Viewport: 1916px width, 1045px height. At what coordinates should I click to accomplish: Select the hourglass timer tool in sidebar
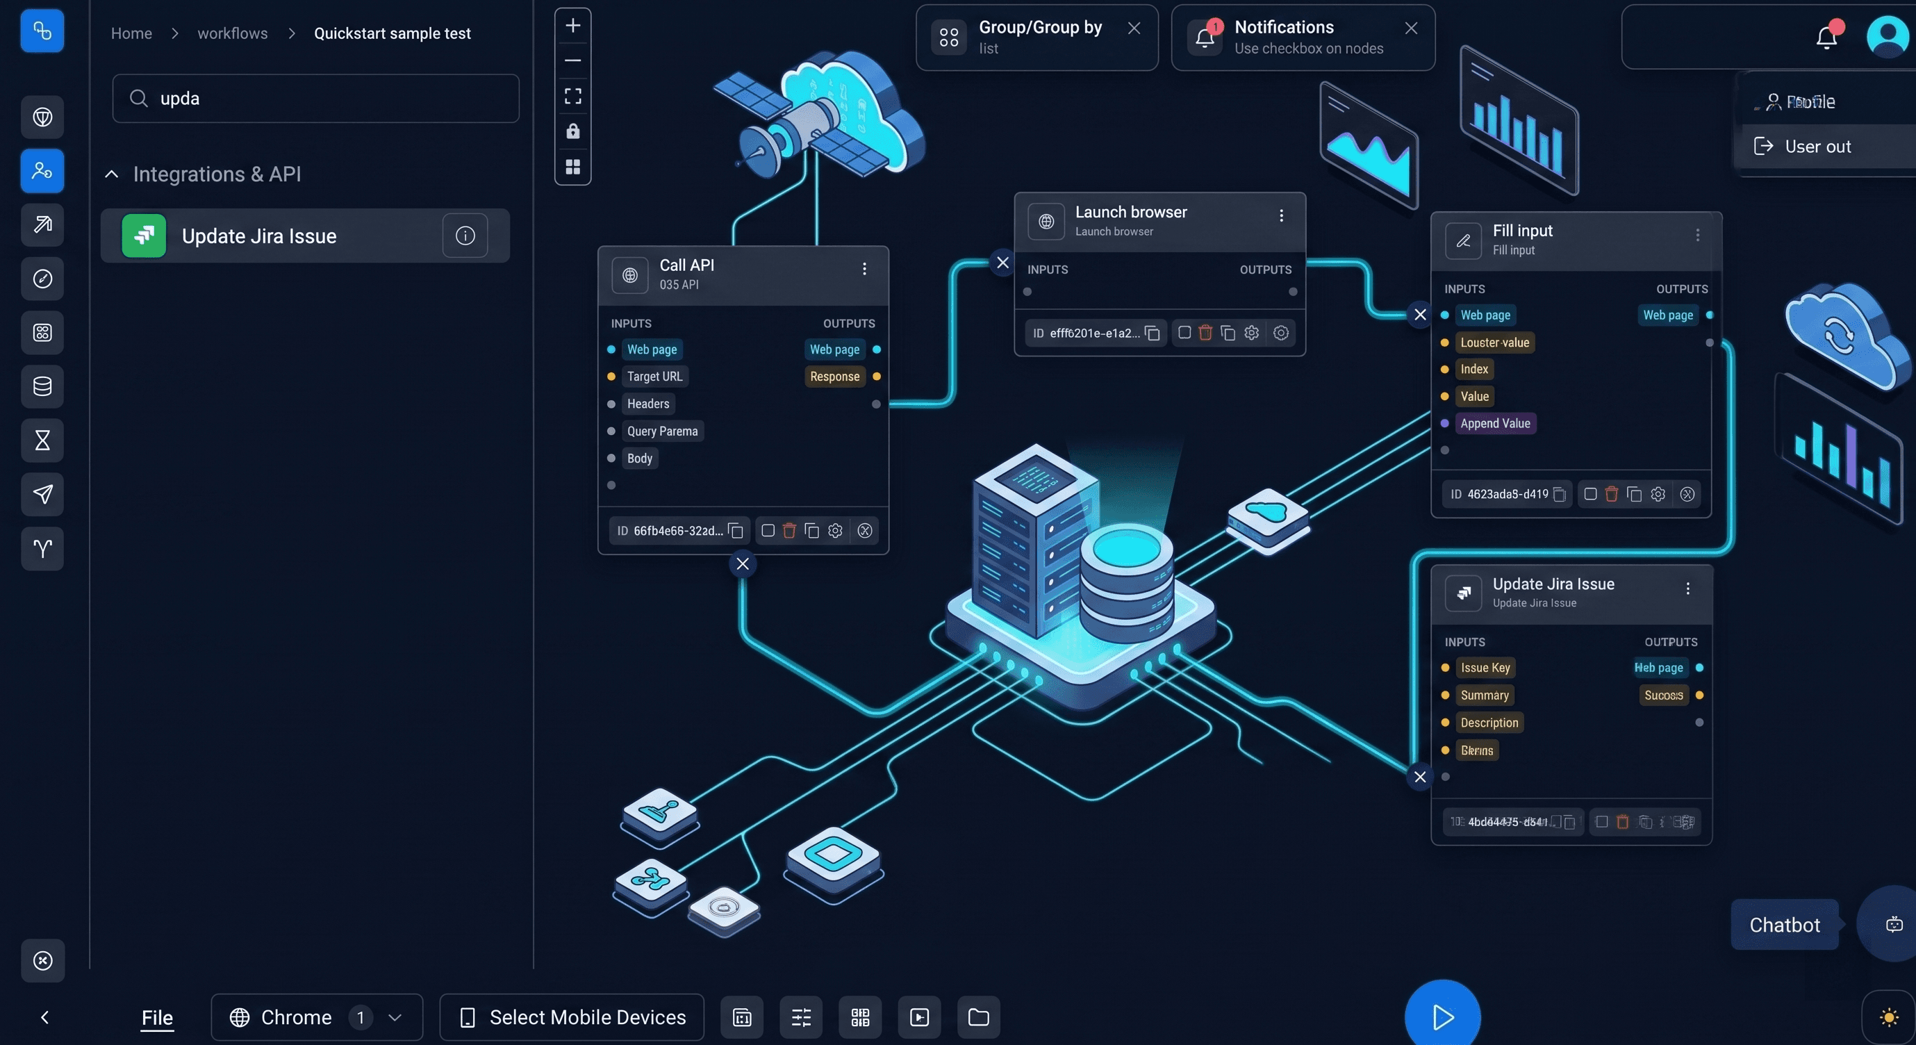42,441
